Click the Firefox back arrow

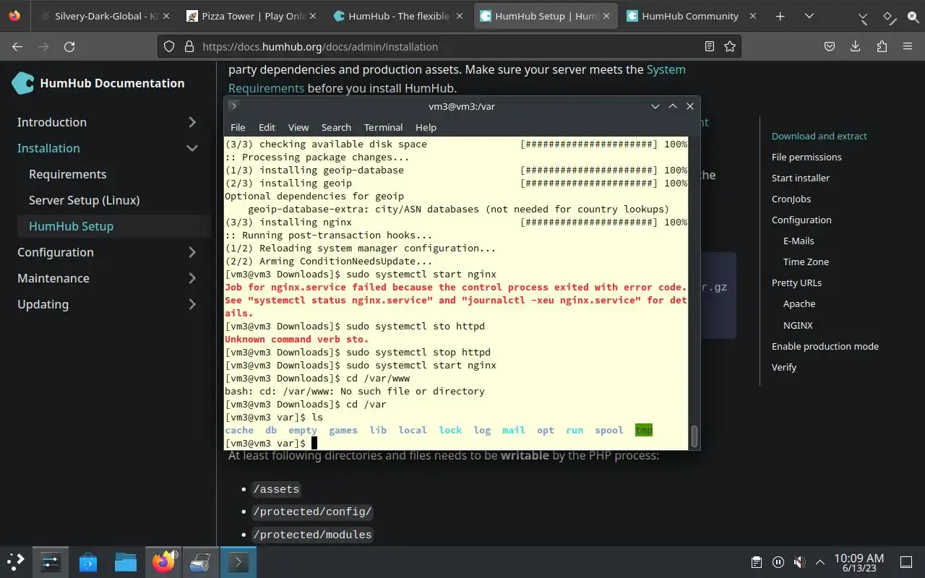click(17, 46)
